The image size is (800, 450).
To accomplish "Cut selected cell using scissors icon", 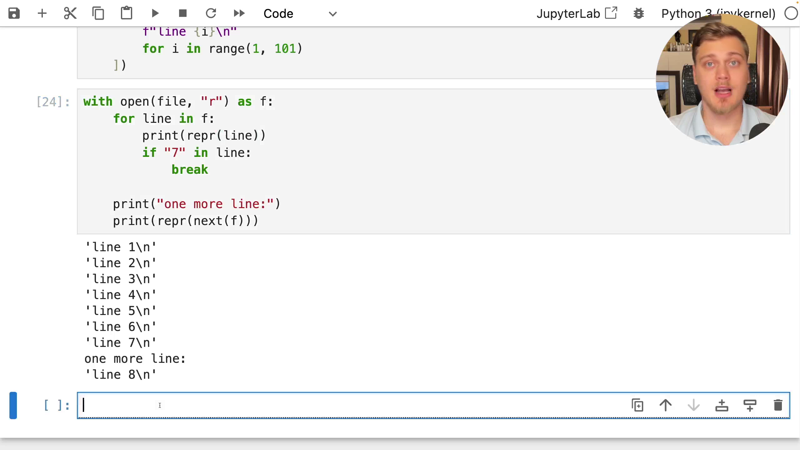I will (x=70, y=13).
